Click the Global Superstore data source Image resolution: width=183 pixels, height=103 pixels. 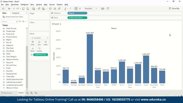[x=13, y=17]
